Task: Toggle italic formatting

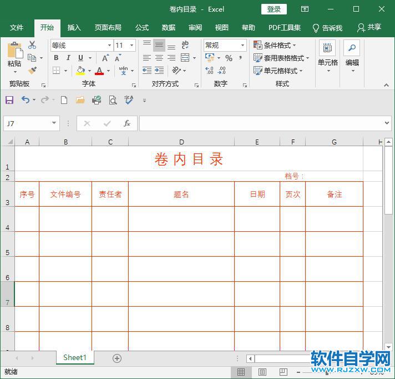Action: coord(68,58)
